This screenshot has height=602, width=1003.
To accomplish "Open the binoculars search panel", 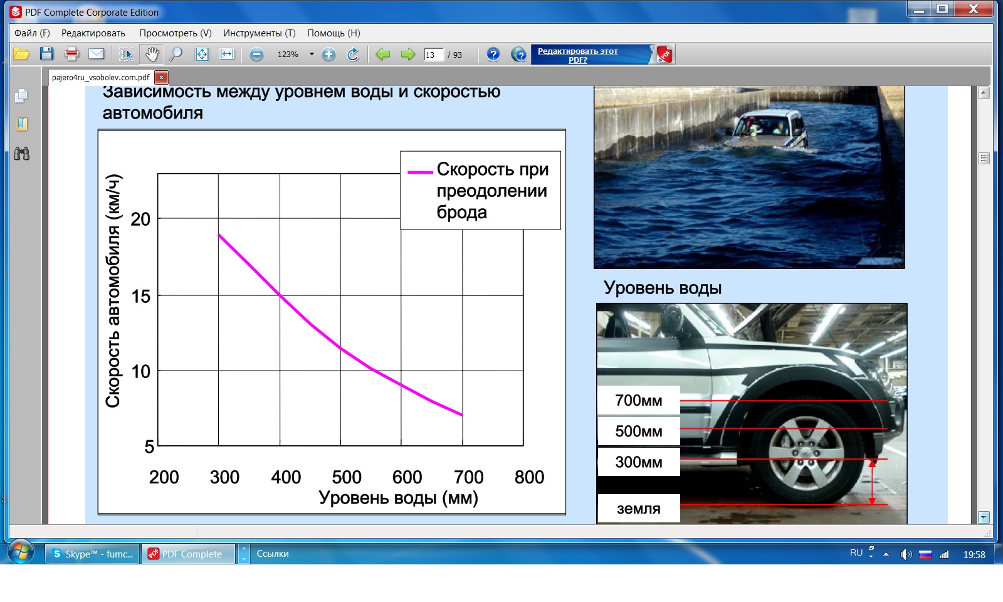I will (x=22, y=154).
